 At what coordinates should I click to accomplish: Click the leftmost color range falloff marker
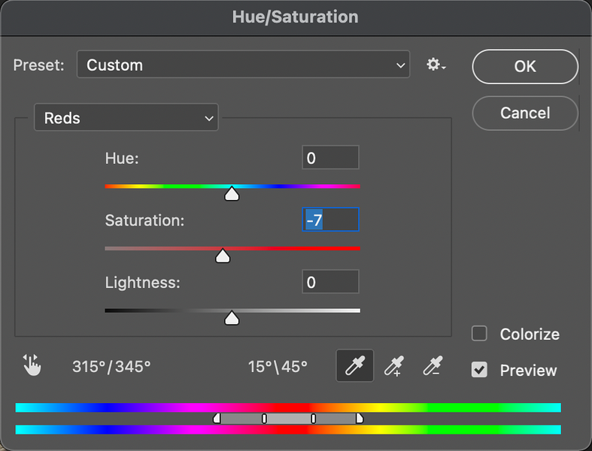click(217, 418)
